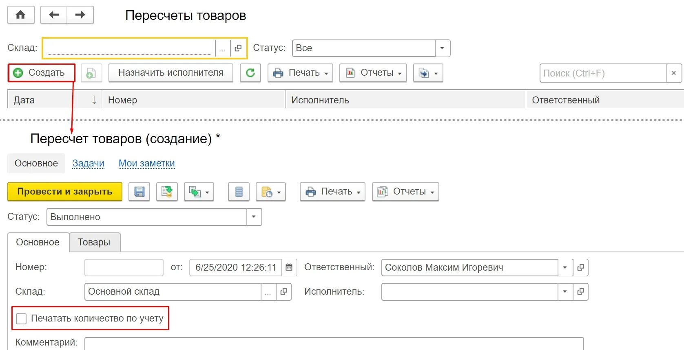Select the Основное navigation section
This screenshot has width=684, height=350.
coord(36,164)
